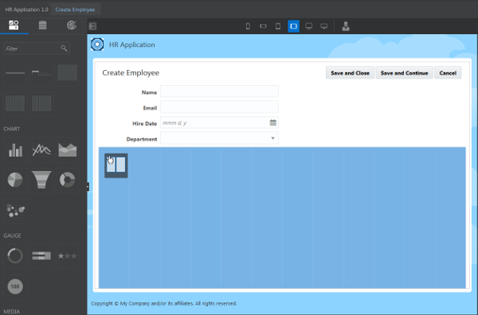
Task: Pick the horizontal divider line component
Action: (x=15, y=73)
